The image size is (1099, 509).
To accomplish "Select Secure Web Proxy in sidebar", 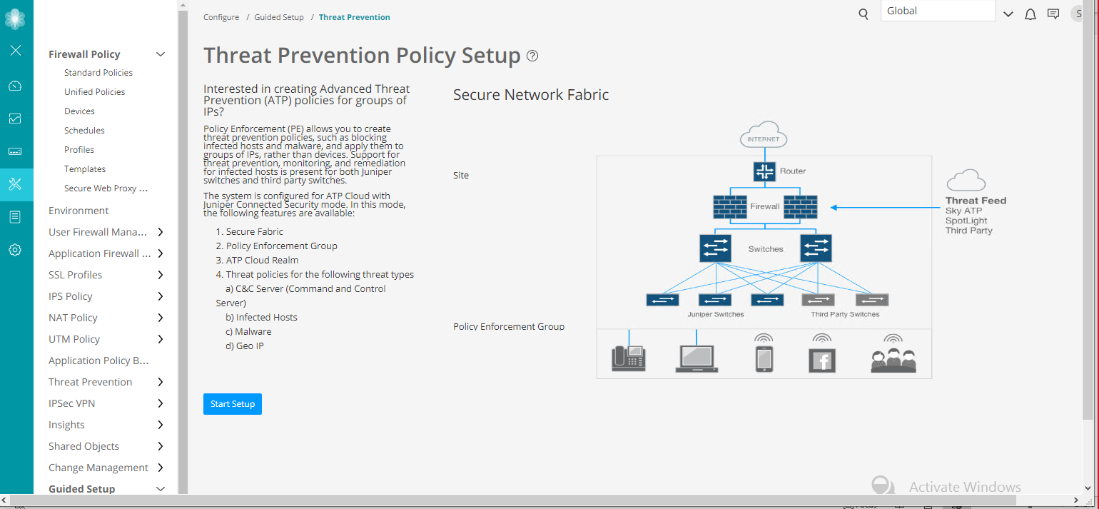I will 106,188.
